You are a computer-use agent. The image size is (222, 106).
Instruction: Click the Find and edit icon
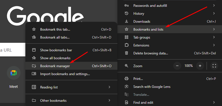tap(126, 102)
